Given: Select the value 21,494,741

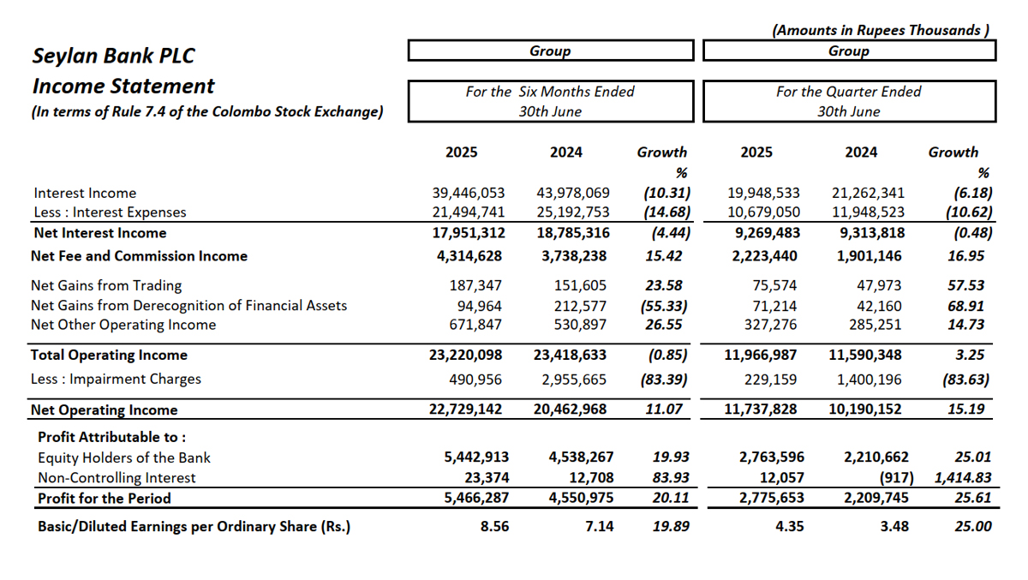Looking at the screenshot, I should click(x=467, y=212).
